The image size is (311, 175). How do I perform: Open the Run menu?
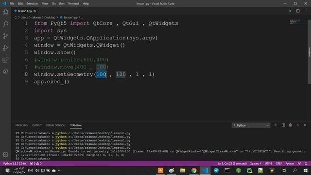tap(62, 3)
